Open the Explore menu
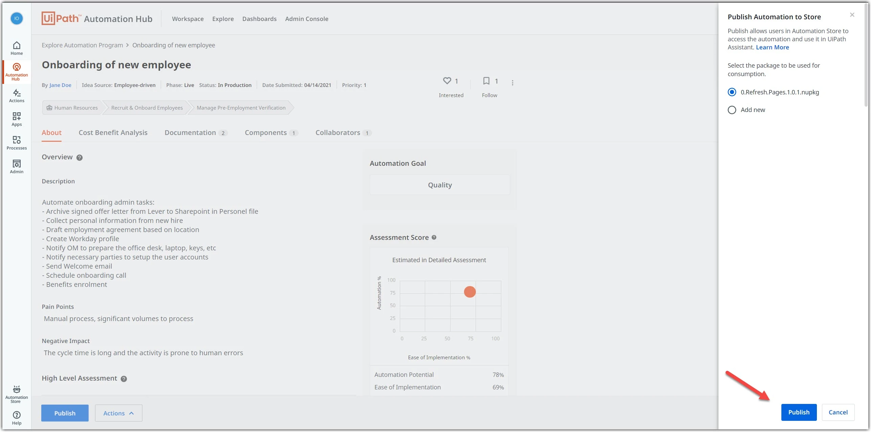The width and height of the screenshot is (871, 432). (x=223, y=19)
